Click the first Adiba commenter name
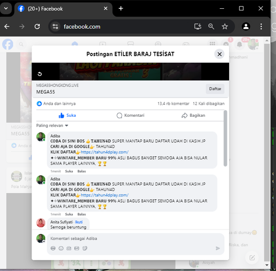 click(x=55, y=136)
